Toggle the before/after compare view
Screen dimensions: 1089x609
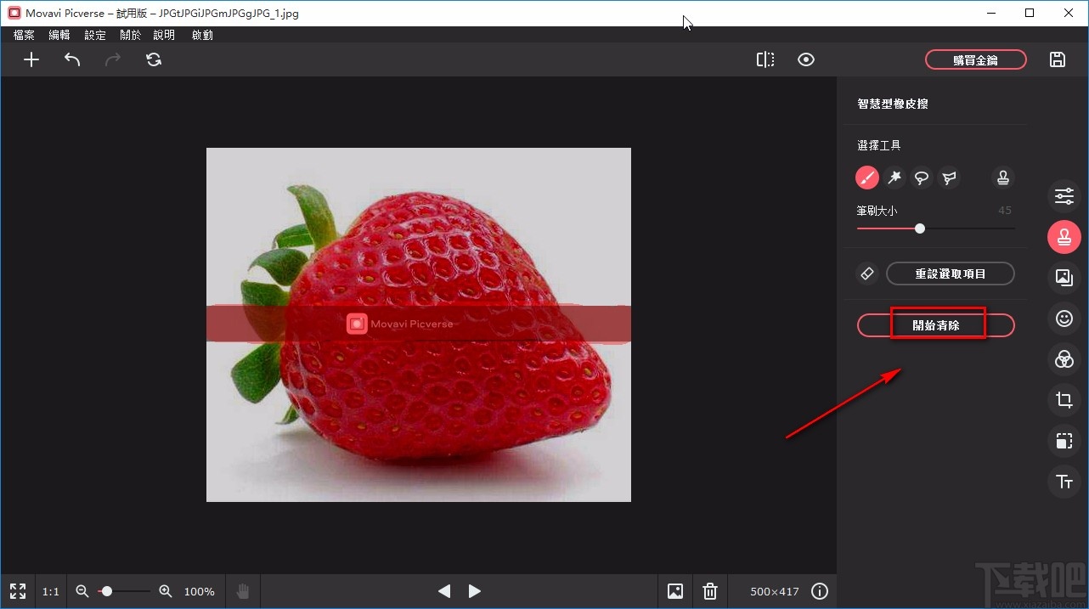pos(765,59)
